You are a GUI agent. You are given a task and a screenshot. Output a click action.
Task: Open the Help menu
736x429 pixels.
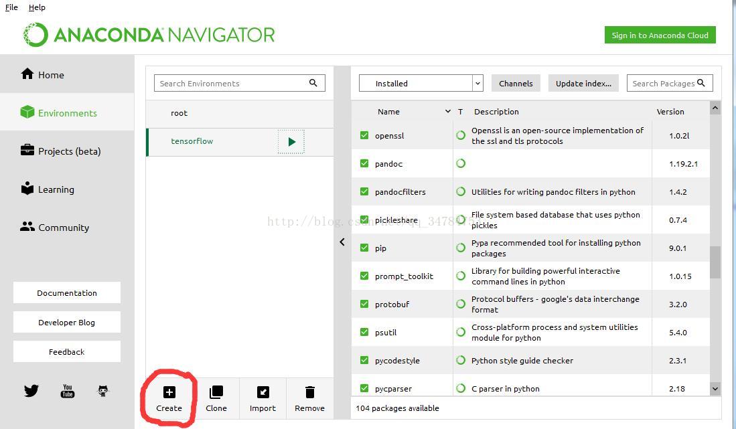point(37,7)
